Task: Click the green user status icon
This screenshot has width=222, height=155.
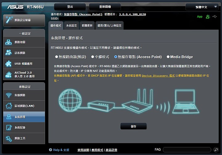Action: 208,17
